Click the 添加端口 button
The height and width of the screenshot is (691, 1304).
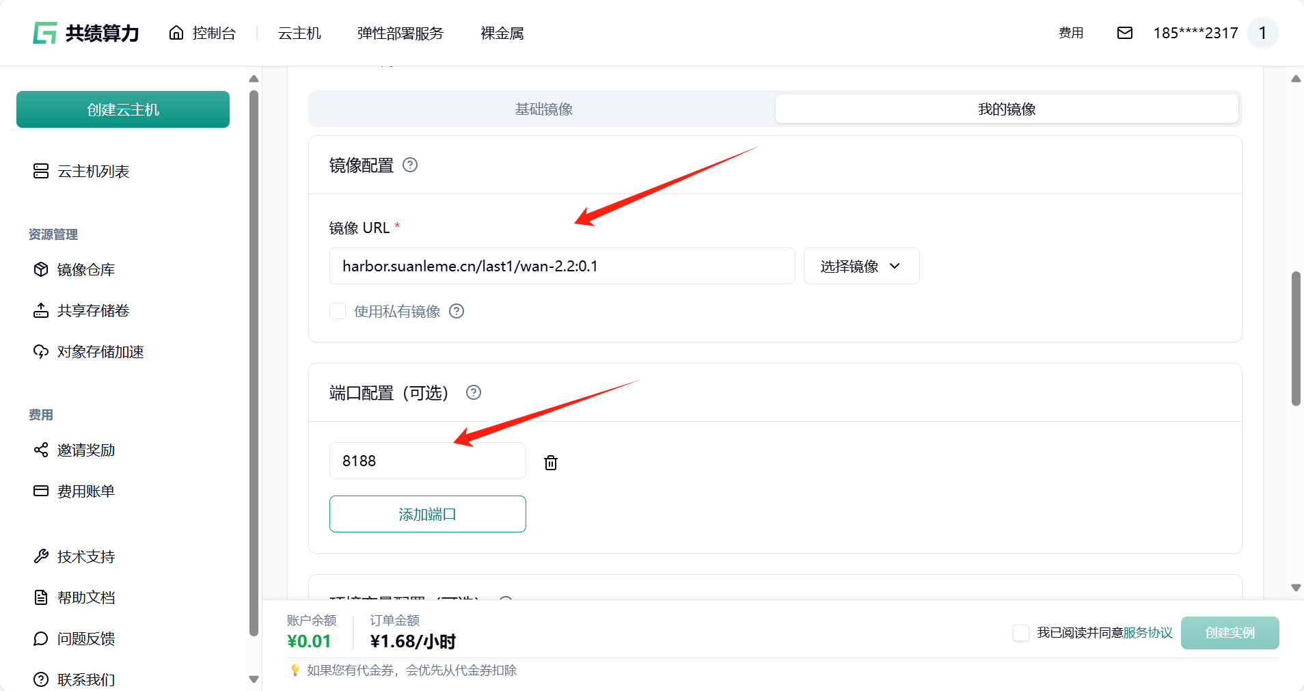(x=427, y=514)
